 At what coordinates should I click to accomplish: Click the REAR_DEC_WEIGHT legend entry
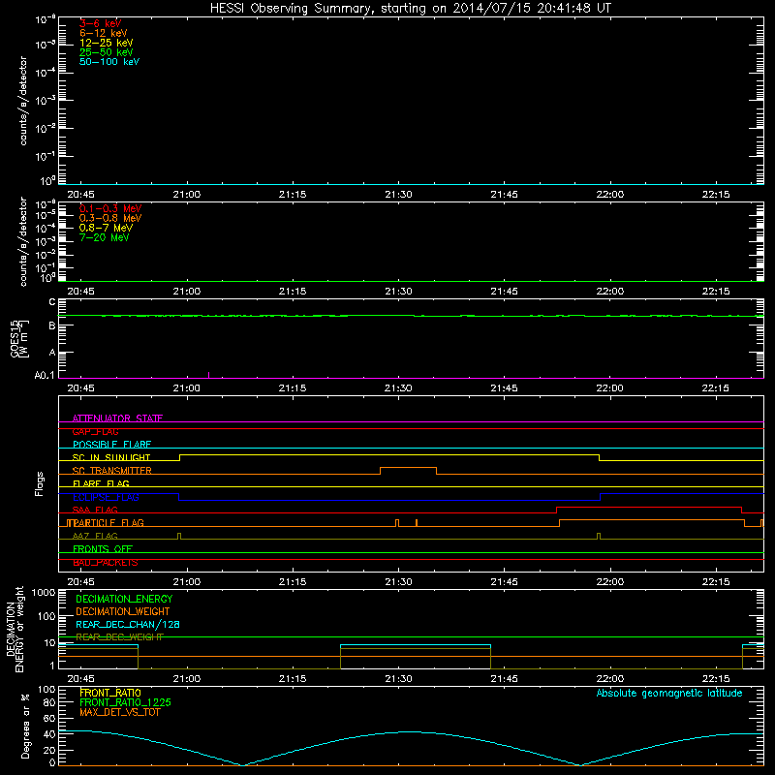tap(119, 637)
